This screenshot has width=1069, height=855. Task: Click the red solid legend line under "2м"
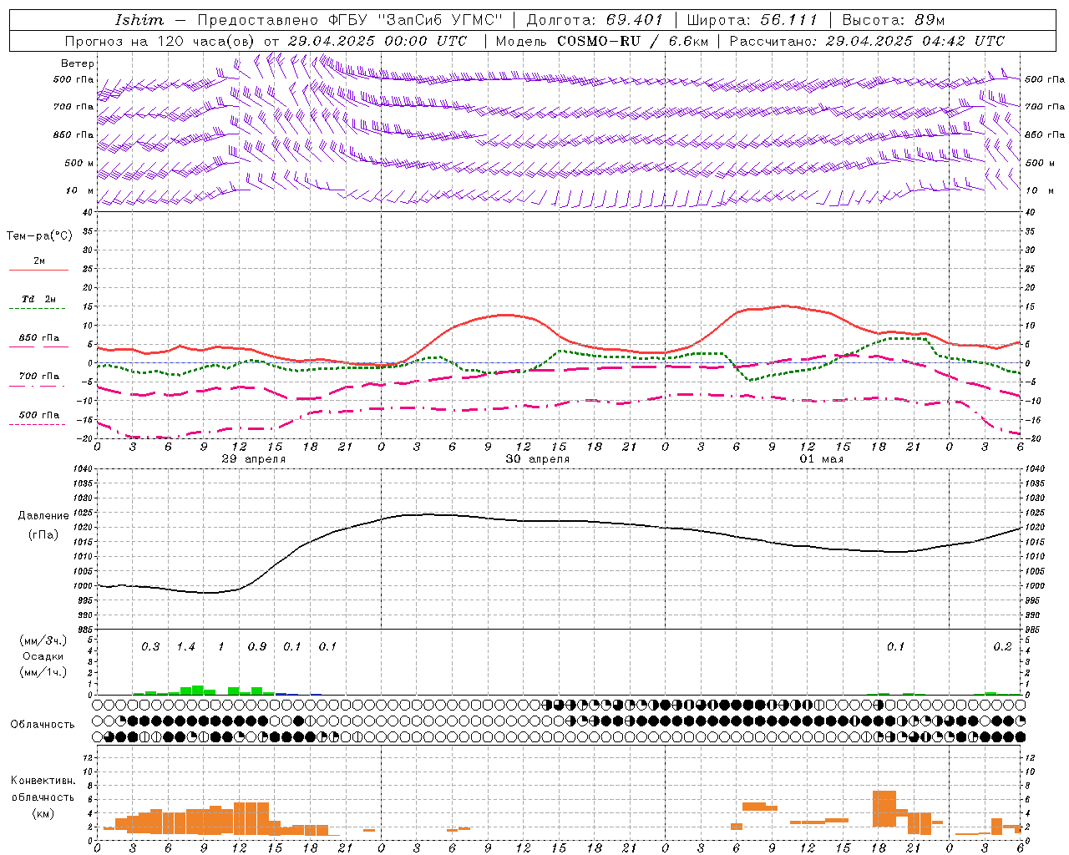(x=38, y=270)
